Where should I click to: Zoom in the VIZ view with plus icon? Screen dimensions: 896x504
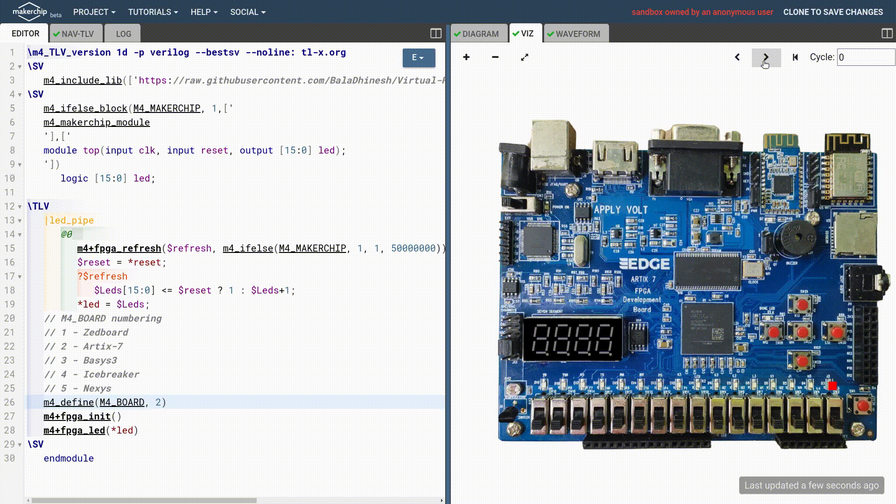466,57
